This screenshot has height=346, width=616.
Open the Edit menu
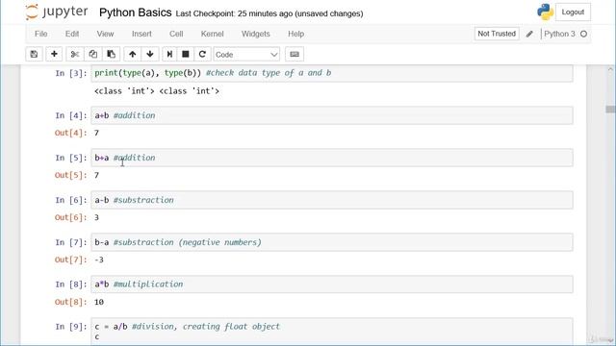[72, 34]
